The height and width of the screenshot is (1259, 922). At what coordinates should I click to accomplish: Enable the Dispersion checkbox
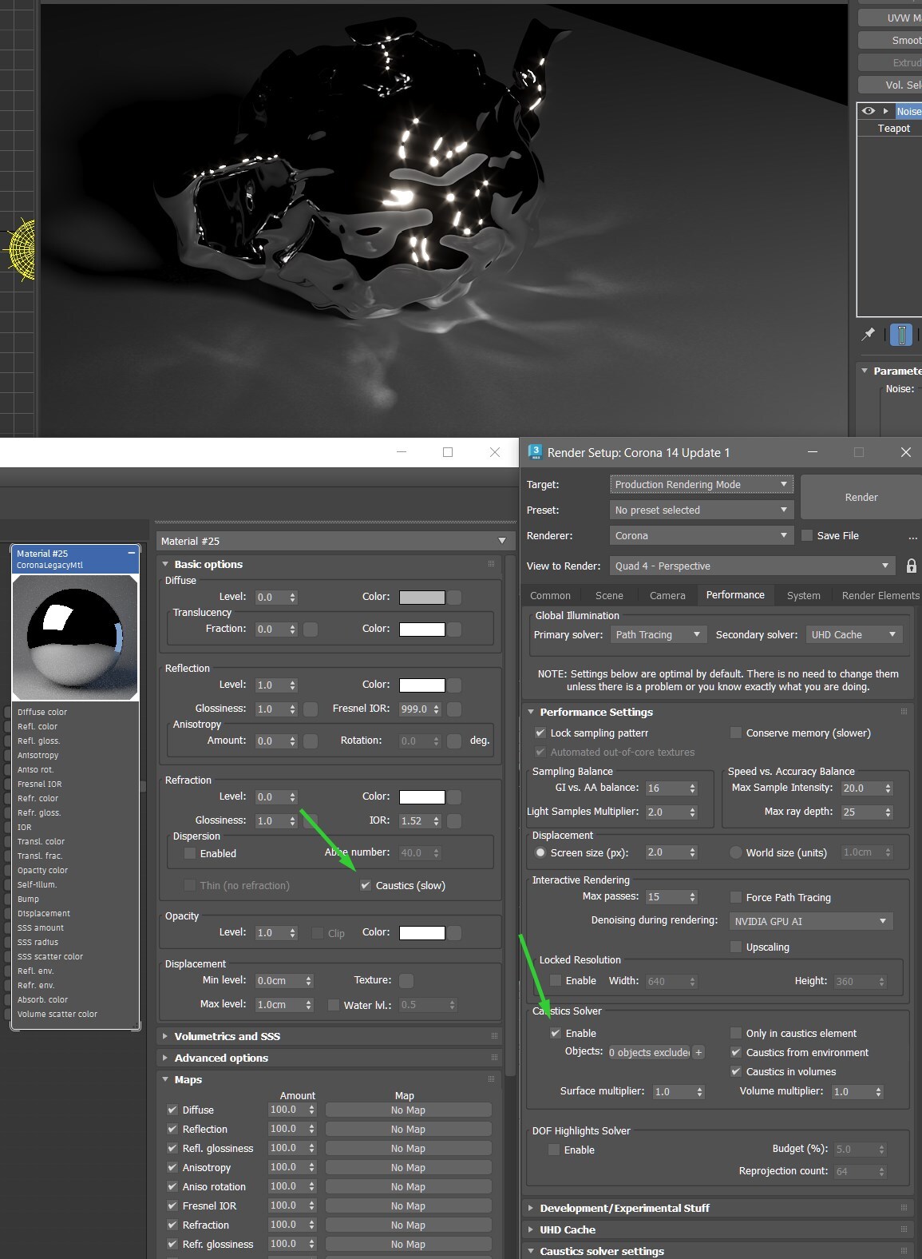pos(190,853)
